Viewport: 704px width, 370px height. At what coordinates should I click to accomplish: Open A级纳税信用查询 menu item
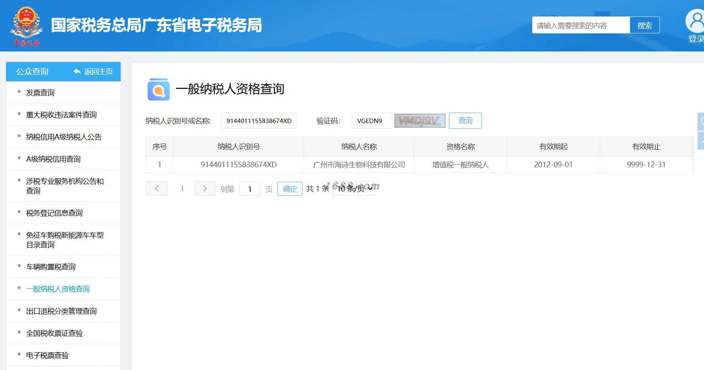[x=53, y=159]
